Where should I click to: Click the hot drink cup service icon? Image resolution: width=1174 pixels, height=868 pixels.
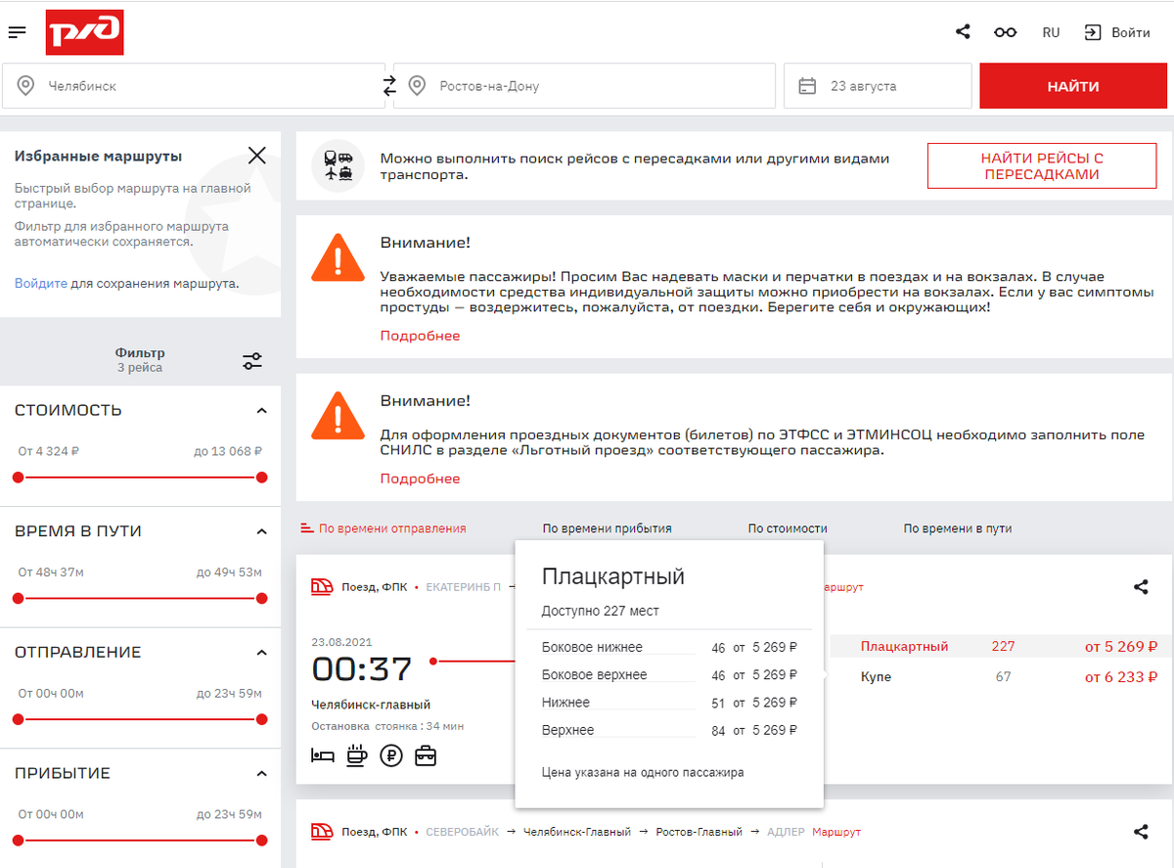pos(356,755)
